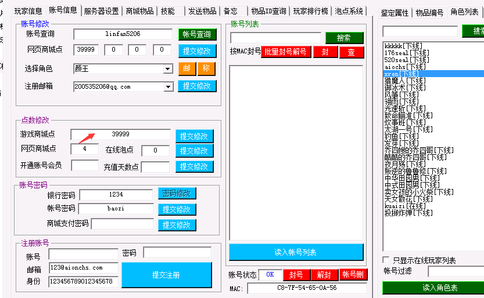
Task: Click the 账号列表 search input box
Action: pos(275,38)
